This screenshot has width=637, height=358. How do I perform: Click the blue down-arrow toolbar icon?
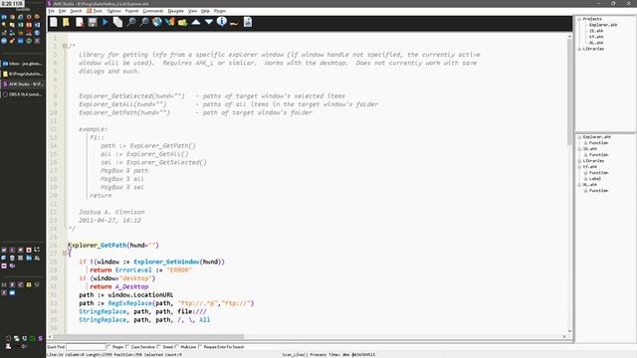click(209, 22)
